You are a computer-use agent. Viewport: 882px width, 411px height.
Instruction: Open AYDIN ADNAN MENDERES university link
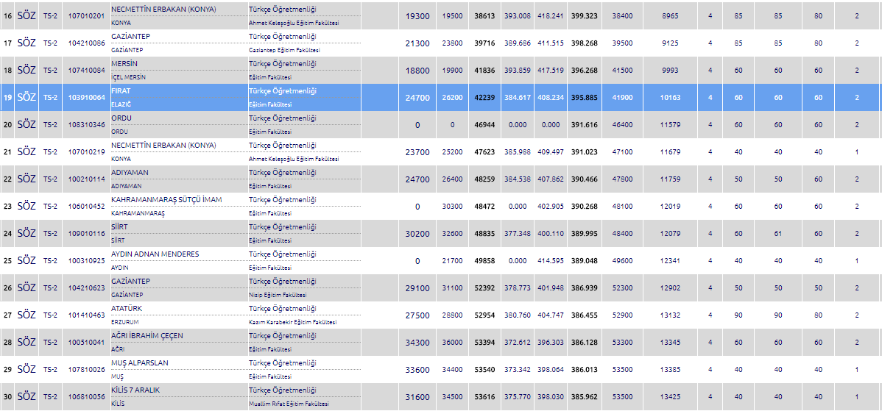(155, 254)
